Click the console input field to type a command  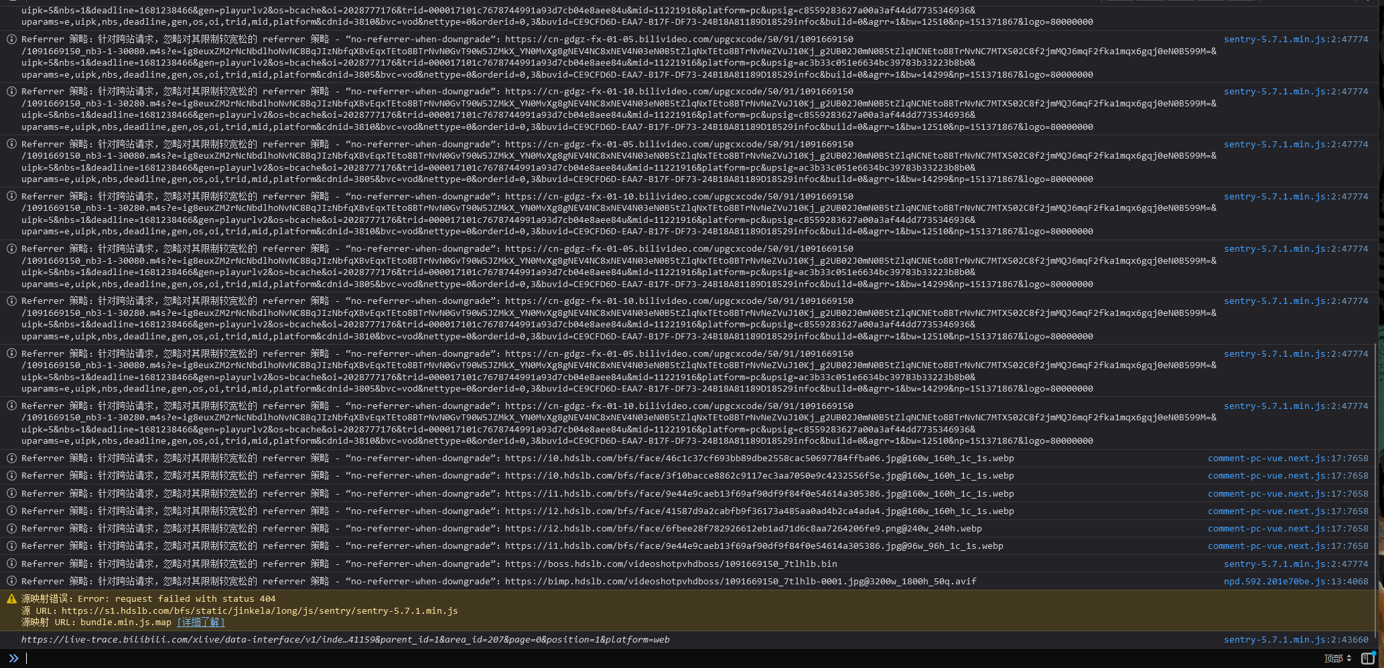268,658
